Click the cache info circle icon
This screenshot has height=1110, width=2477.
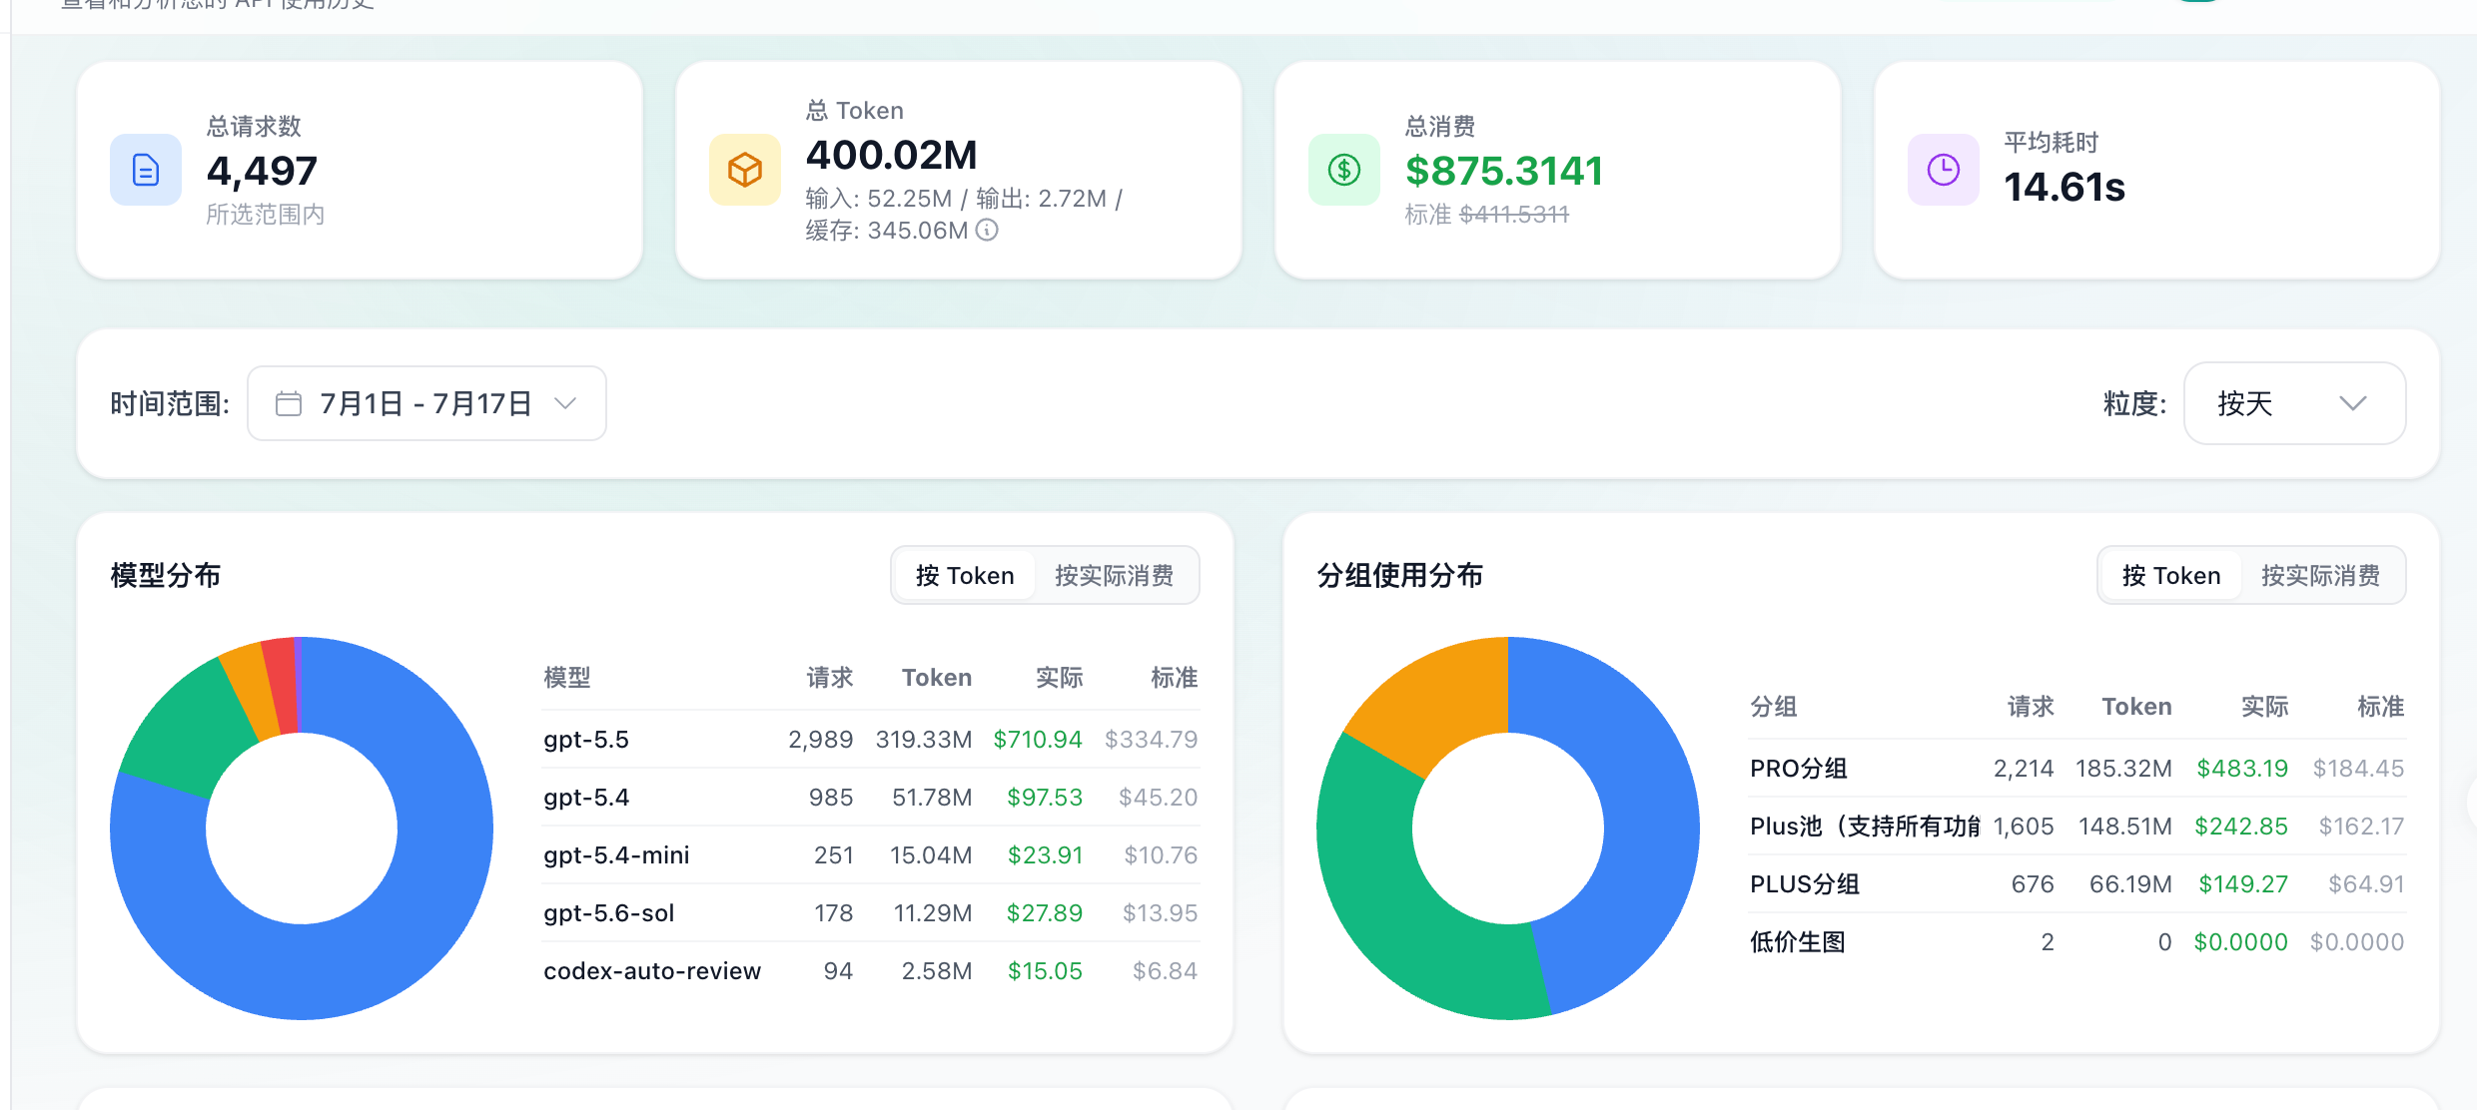(x=987, y=231)
